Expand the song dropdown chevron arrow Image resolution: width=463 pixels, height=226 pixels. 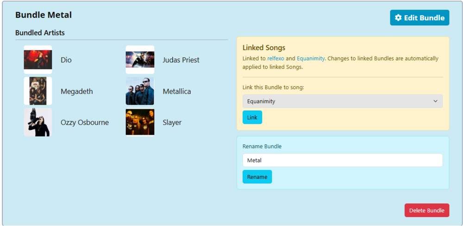coord(435,101)
